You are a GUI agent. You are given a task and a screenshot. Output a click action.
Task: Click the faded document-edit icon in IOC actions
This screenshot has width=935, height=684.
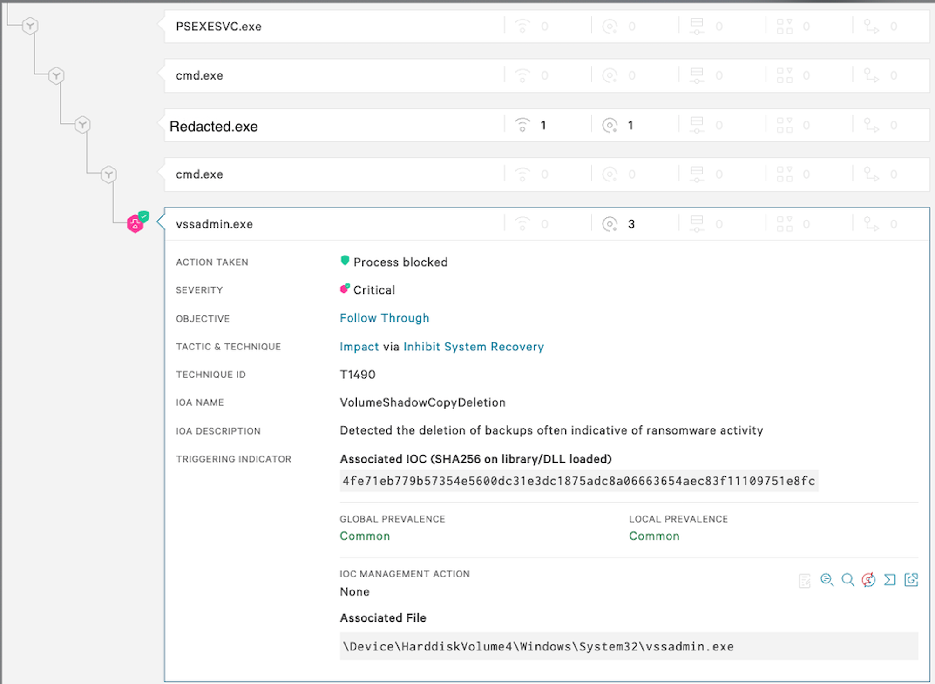tap(805, 580)
